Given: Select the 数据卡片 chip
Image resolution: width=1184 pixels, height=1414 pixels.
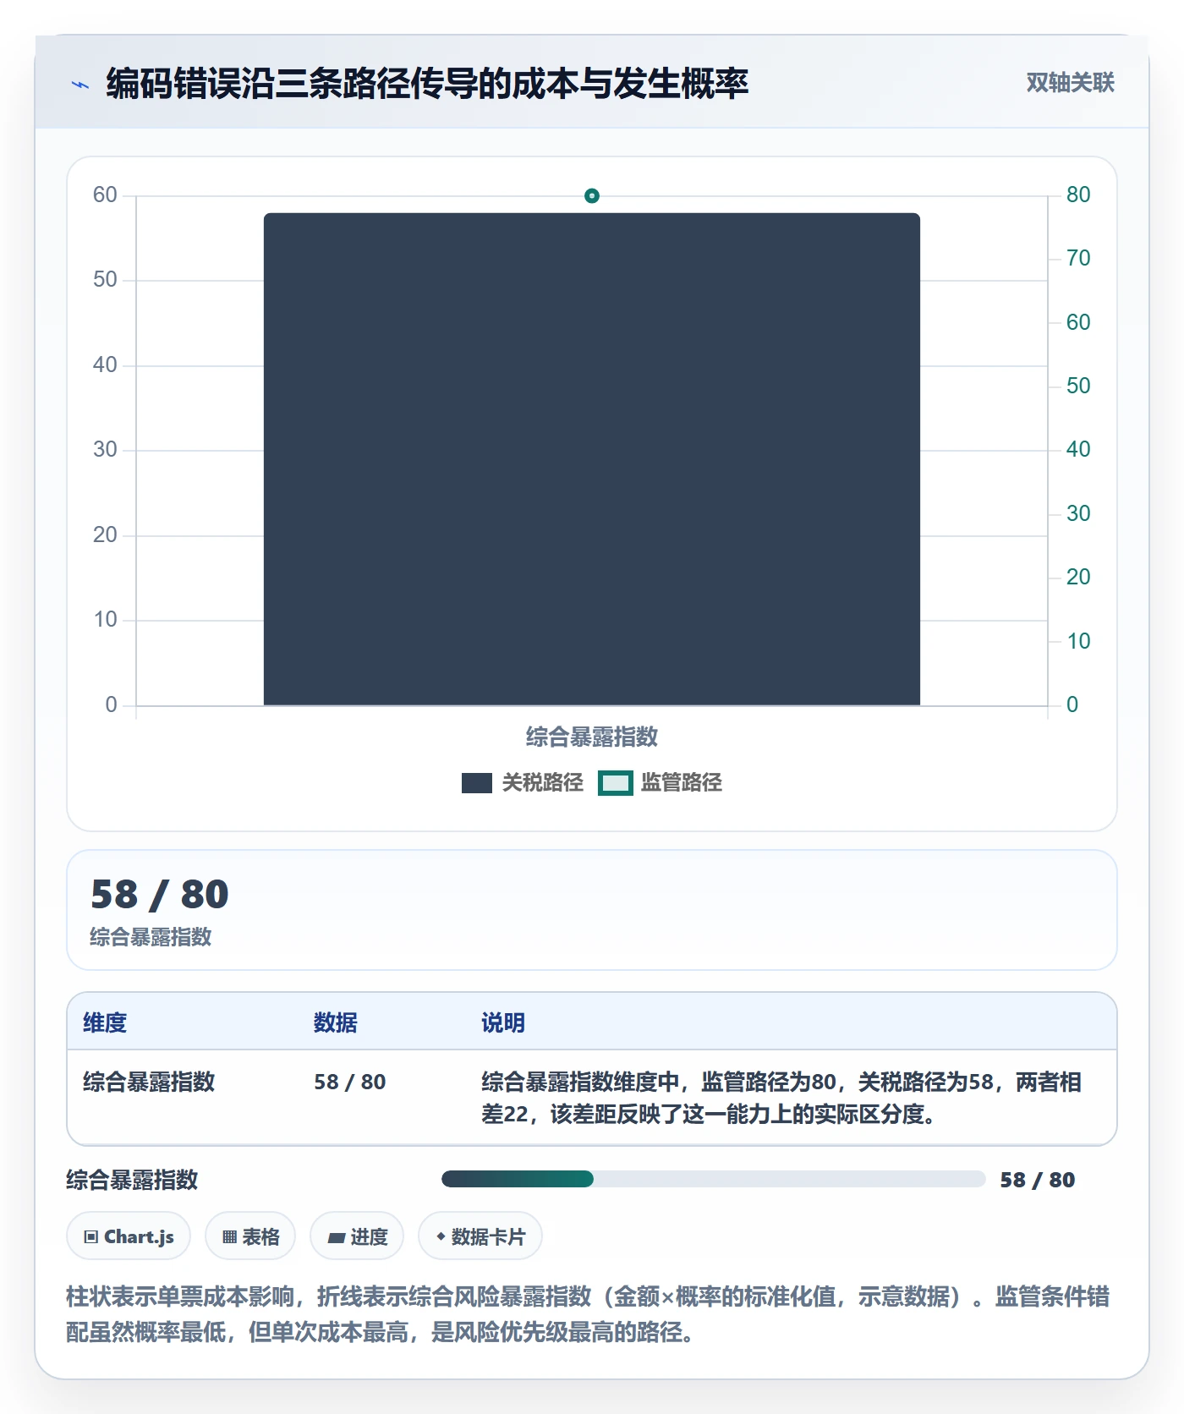Looking at the screenshot, I should (480, 1236).
